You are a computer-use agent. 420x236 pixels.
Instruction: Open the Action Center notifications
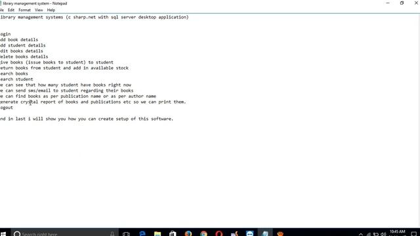(414, 234)
